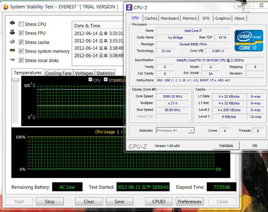Uncheck Stress local disks option
The width and height of the screenshot is (268, 212).
tap(21, 60)
